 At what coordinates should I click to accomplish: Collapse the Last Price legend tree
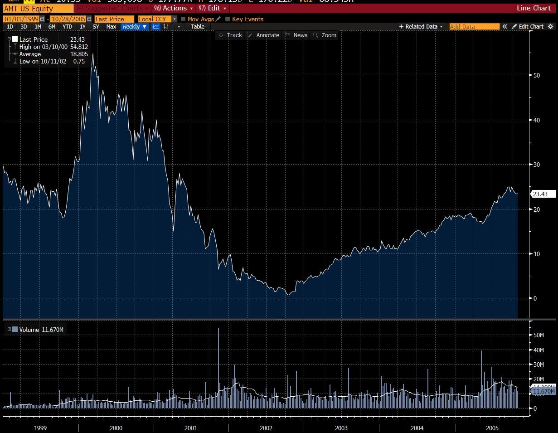pos(9,39)
